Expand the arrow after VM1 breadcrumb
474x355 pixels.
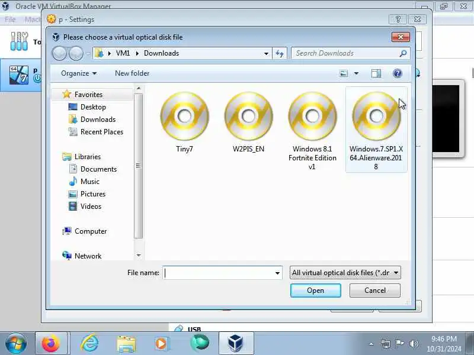tap(137, 53)
